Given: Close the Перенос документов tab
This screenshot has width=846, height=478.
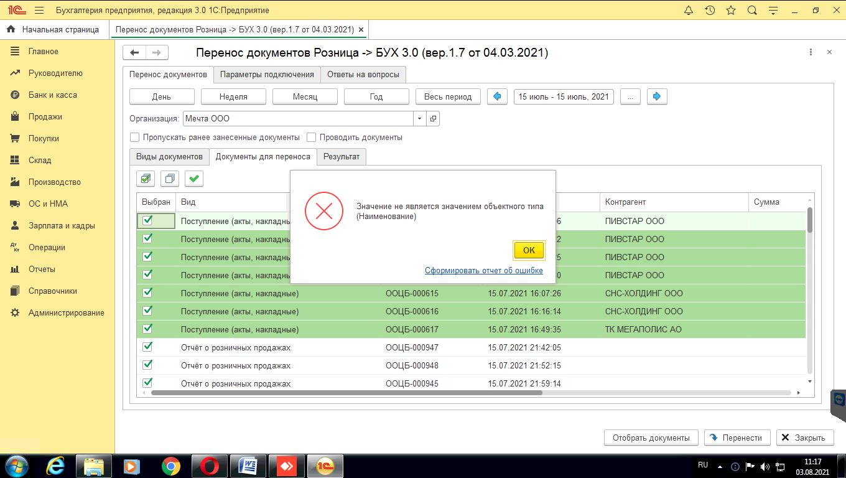Looking at the screenshot, I should [x=362, y=29].
